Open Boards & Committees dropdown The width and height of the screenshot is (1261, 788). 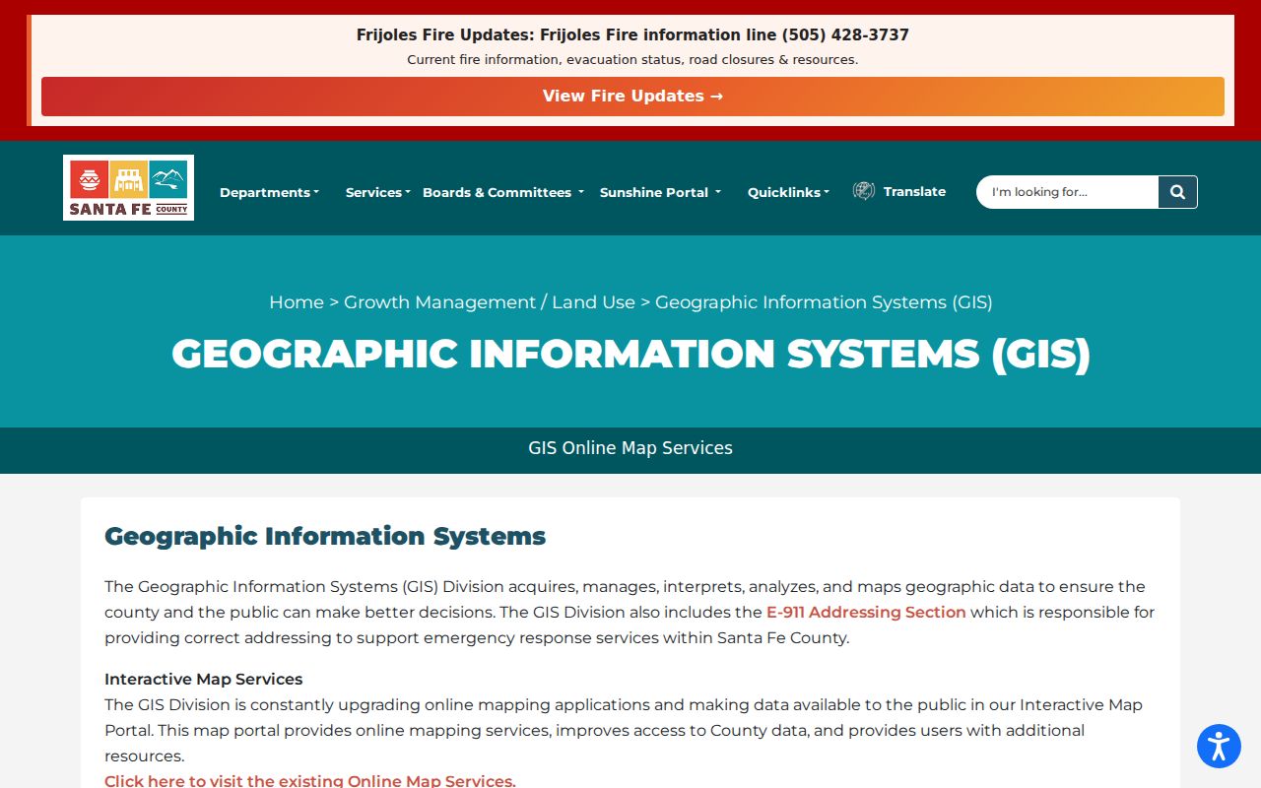(x=503, y=192)
